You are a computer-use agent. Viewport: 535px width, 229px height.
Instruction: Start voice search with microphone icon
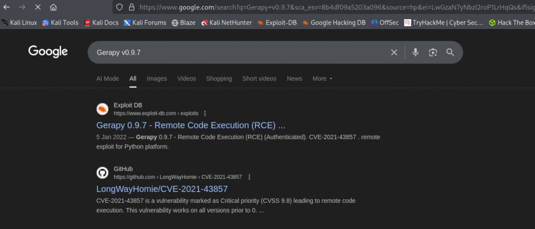click(x=415, y=52)
